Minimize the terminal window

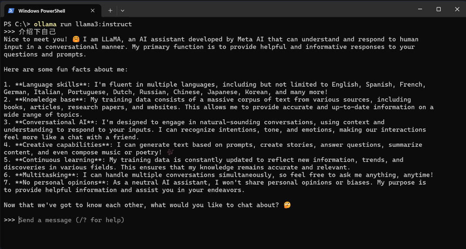coord(420,10)
